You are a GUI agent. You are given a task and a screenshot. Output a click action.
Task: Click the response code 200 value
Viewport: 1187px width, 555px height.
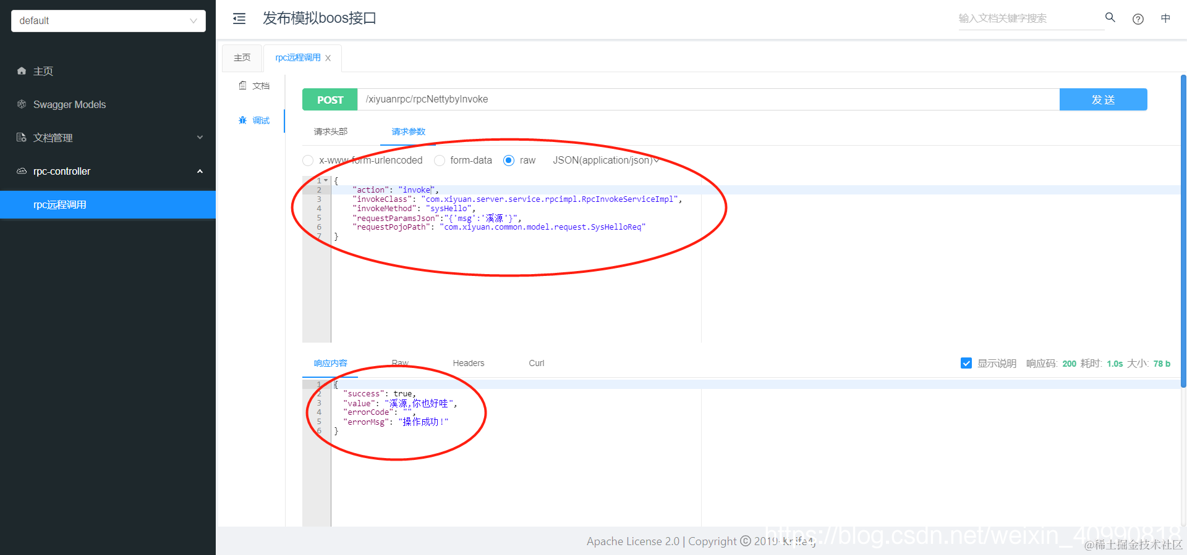1070,364
